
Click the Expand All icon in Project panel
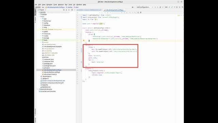pyautogui.click(x=66, y=10)
